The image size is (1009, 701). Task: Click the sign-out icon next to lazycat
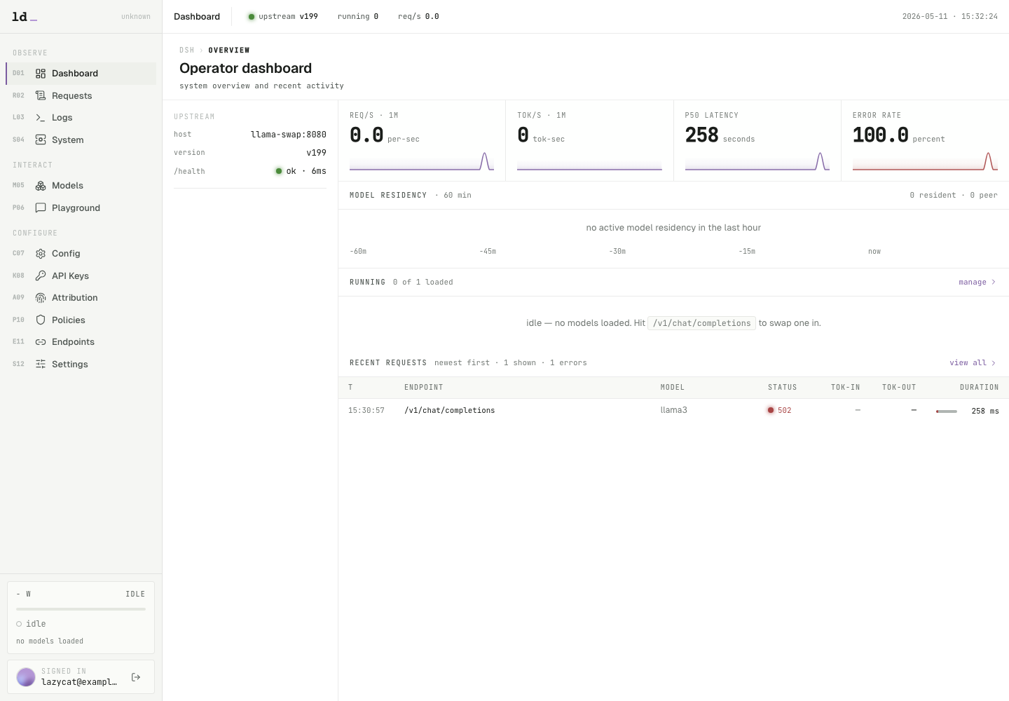coord(136,677)
